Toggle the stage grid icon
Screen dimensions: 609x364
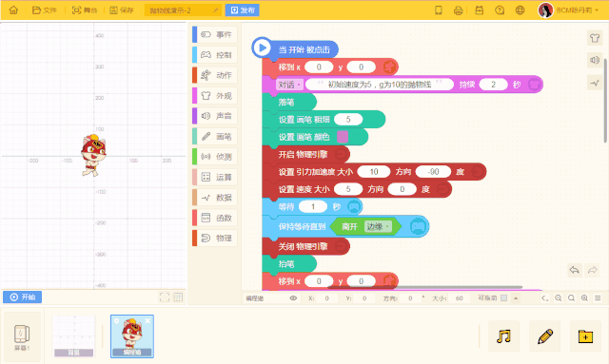coord(178,297)
